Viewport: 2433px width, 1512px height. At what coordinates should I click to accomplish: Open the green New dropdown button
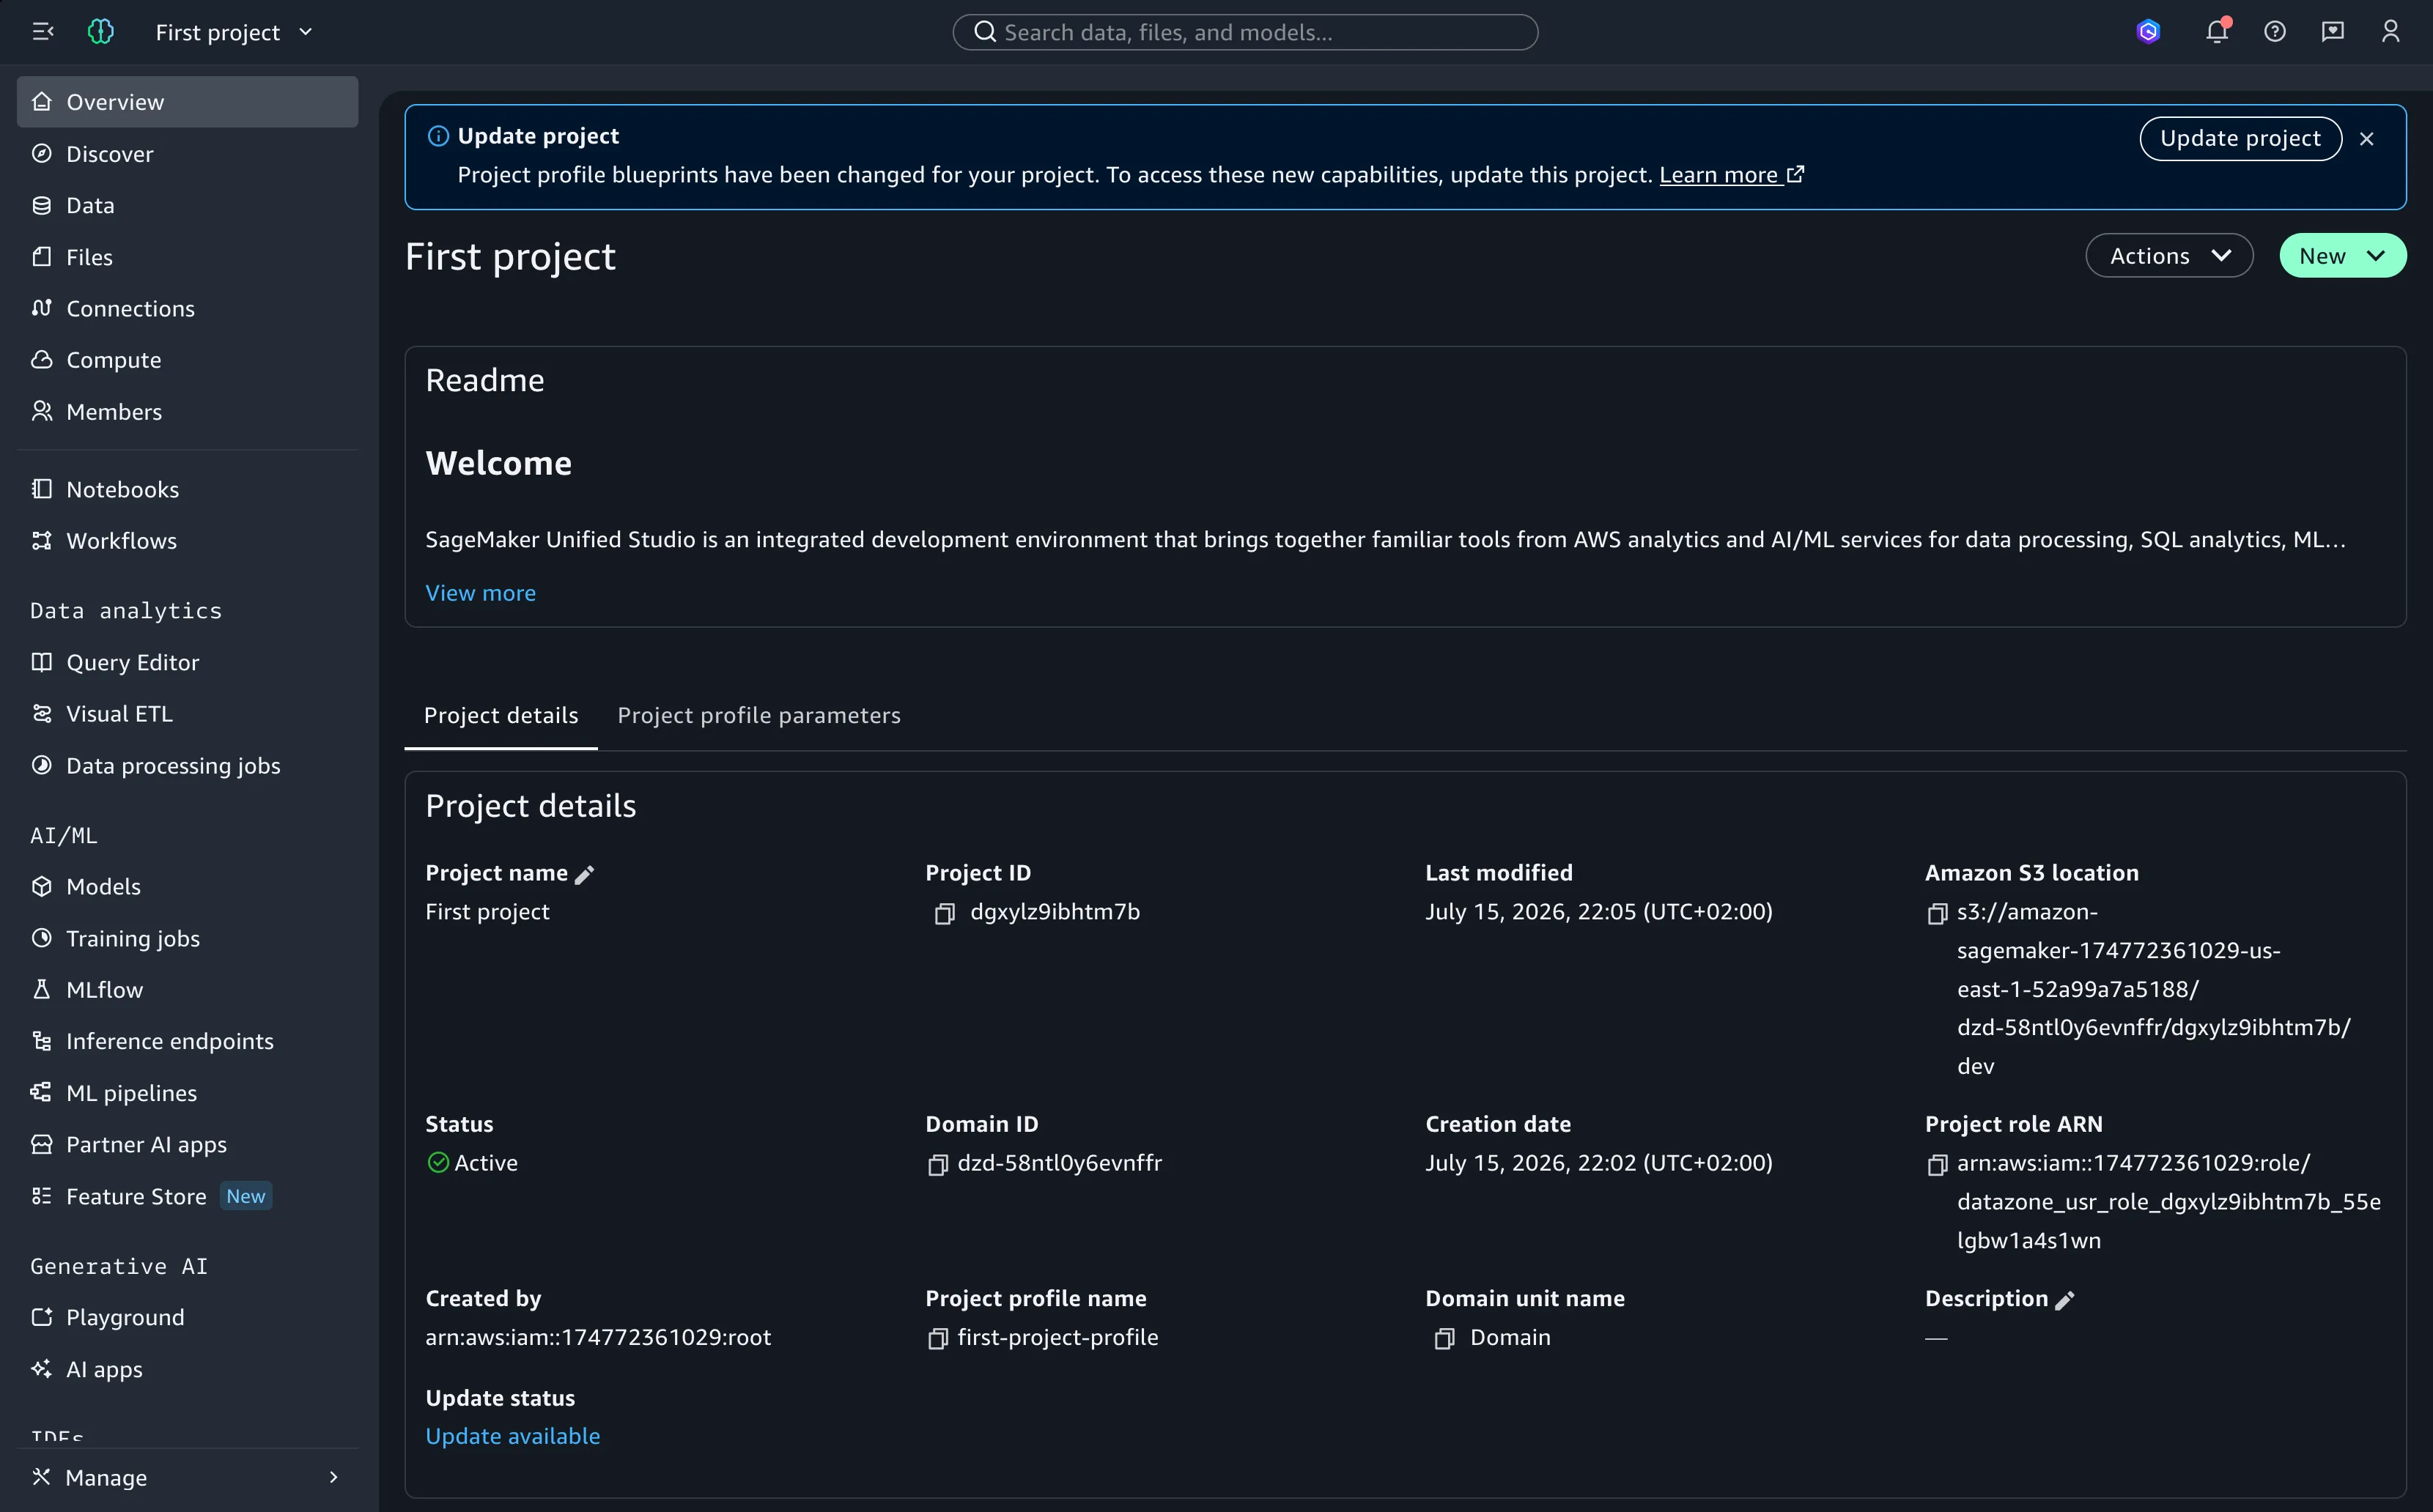[x=2342, y=255]
